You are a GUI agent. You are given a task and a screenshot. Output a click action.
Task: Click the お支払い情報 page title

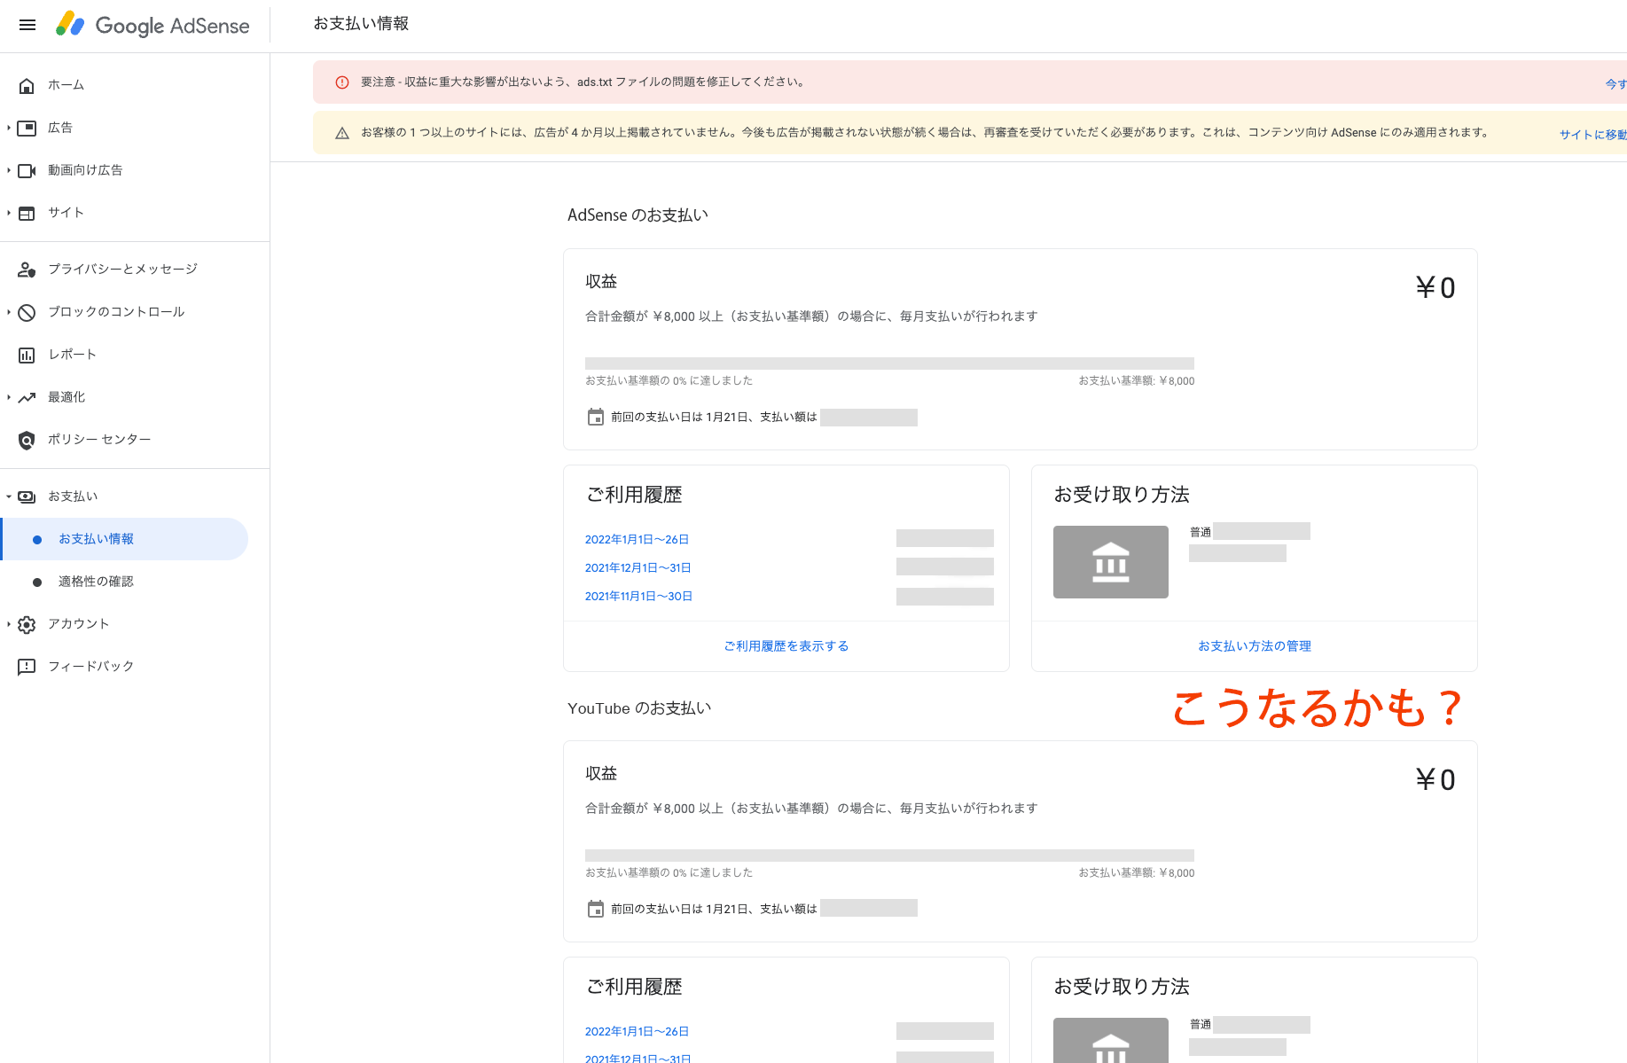tap(361, 24)
